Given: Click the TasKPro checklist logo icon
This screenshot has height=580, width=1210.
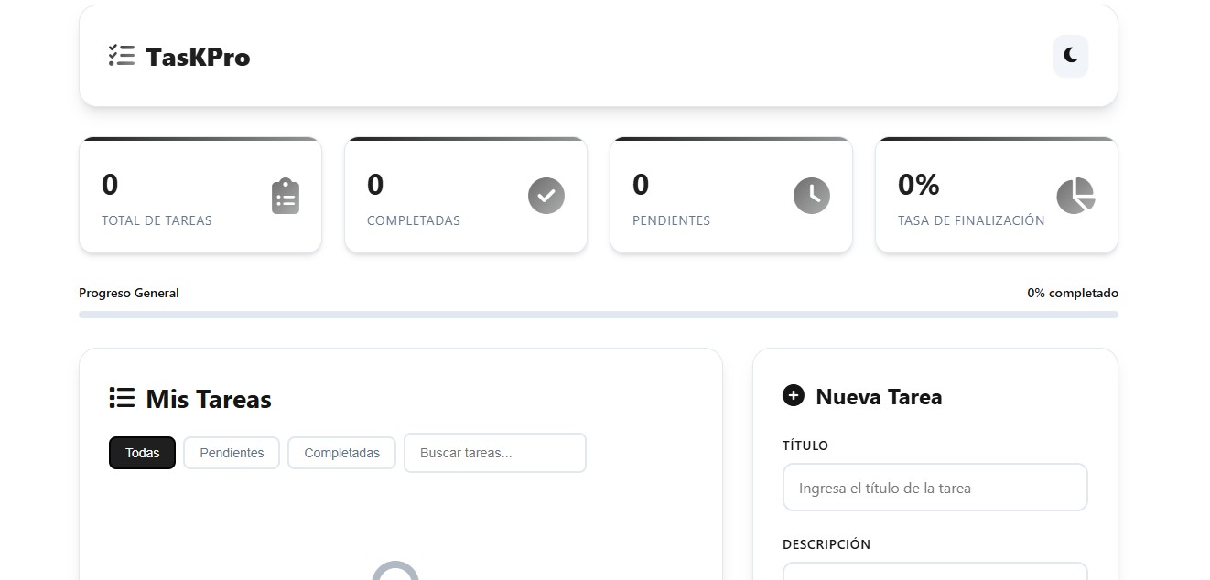Looking at the screenshot, I should 122,56.
